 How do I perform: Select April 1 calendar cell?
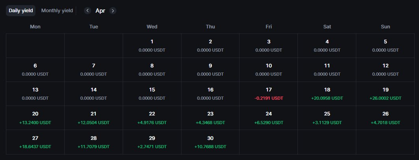152,46
